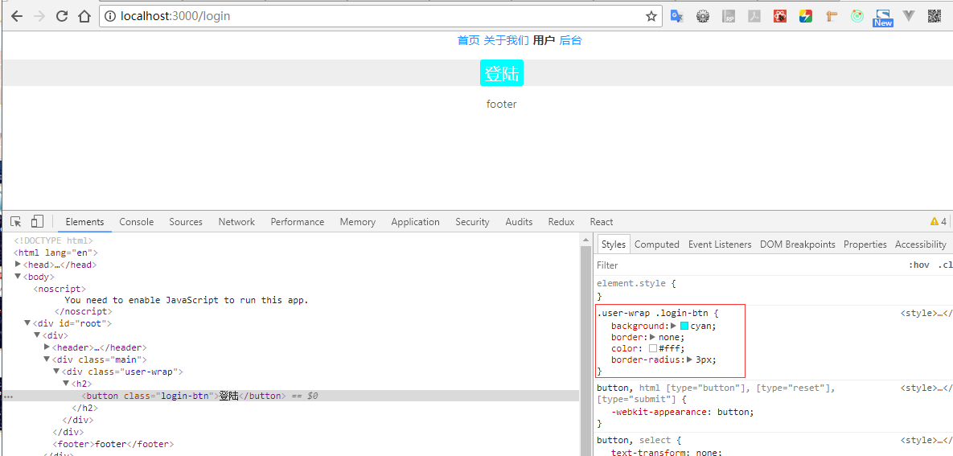Image resolution: width=953 pixels, height=456 pixels.
Task: Open the RP (Axure) extension icon
Action: click(x=729, y=16)
